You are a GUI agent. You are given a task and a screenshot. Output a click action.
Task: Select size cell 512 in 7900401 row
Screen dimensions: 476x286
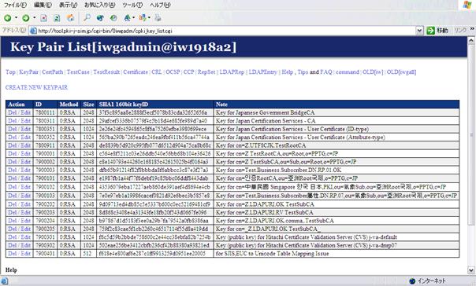click(x=87, y=254)
